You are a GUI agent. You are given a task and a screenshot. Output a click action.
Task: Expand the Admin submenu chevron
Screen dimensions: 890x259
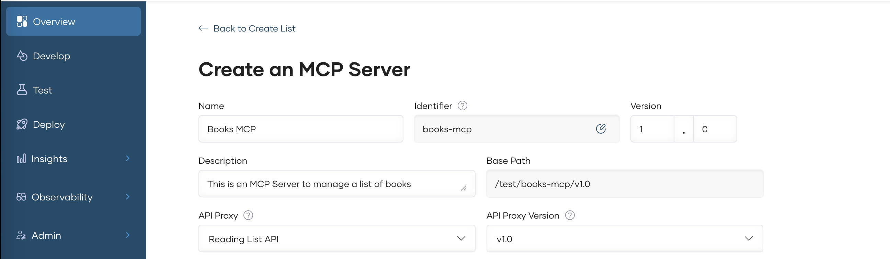pyautogui.click(x=127, y=235)
